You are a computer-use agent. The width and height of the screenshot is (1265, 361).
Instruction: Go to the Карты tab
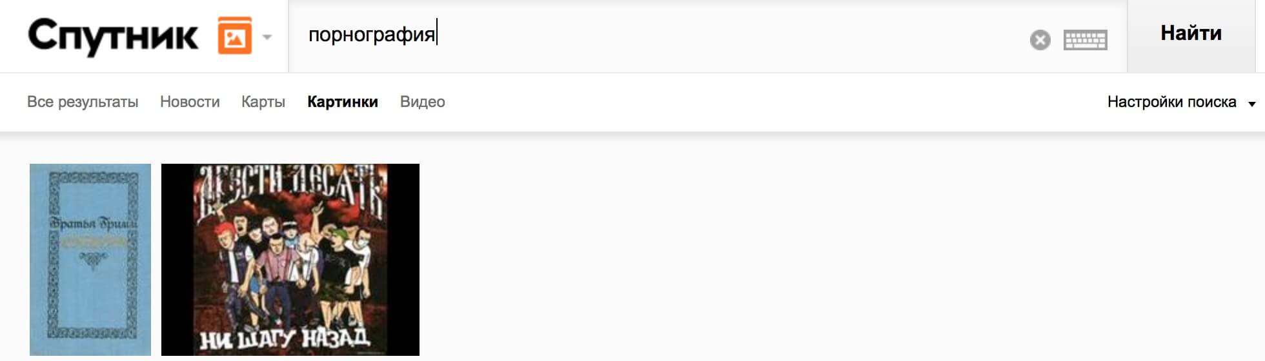point(263,102)
